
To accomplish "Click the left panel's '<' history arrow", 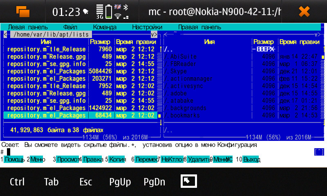I will (x=5, y=35).
